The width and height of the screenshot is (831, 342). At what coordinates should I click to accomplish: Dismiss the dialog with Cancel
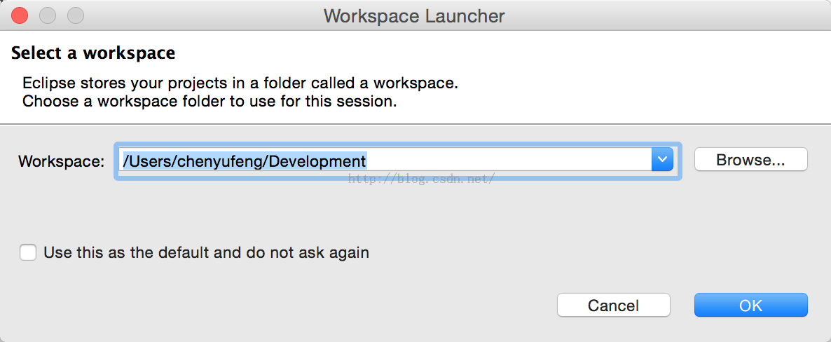[x=614, y=306]
